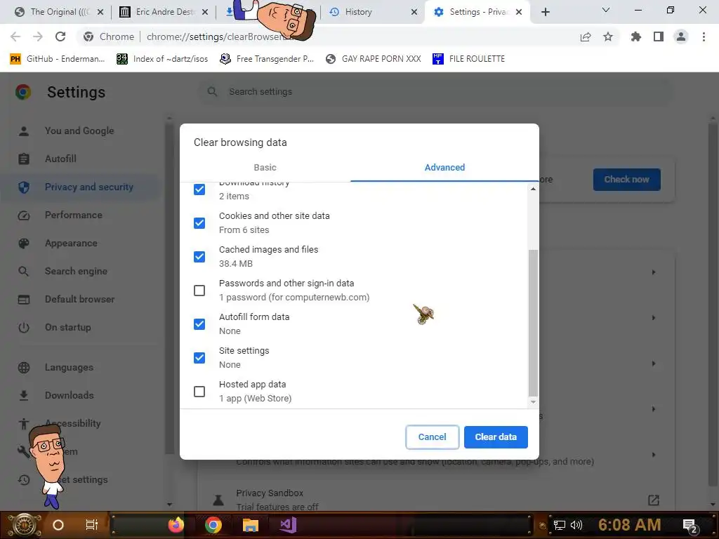Open a new tab with plus button

pos(545,12)
